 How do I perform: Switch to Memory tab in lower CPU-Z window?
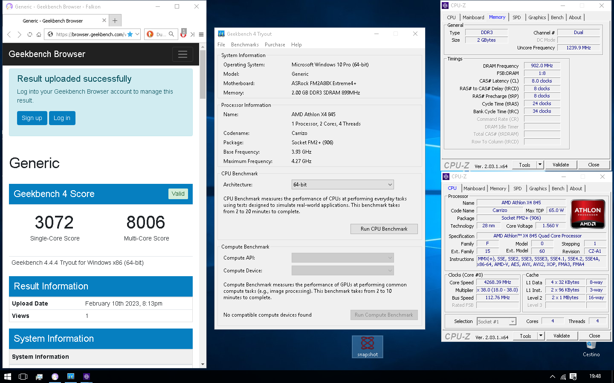(x=498, y=189)
